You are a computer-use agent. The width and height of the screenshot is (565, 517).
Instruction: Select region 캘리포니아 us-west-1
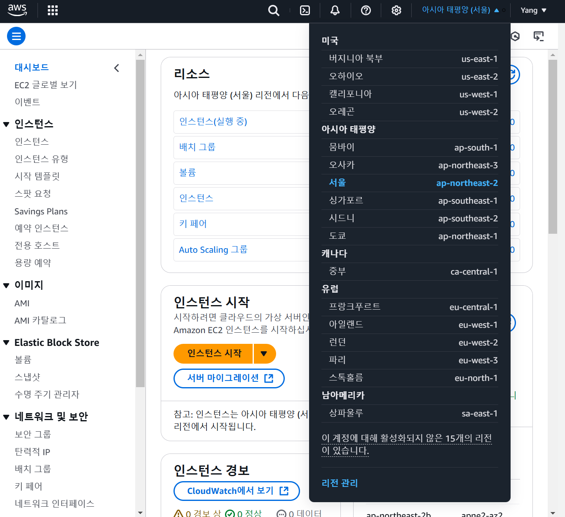coord(410,94)
